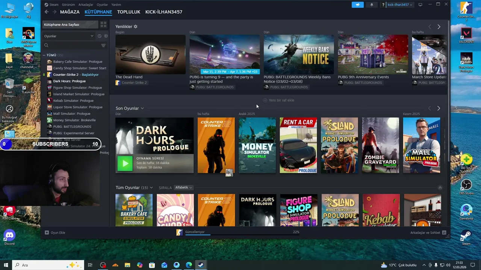This screenshot has height=270, width=481.
Task: Open the TLauncher desktop icon
Action: pos(29,85)
